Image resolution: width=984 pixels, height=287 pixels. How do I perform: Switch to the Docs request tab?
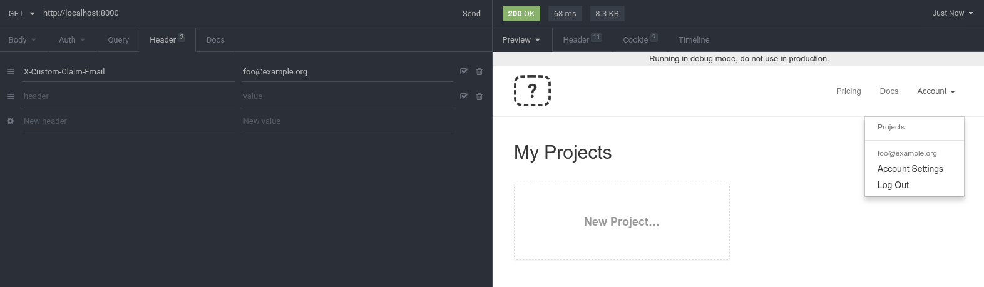tap(215, 40)
